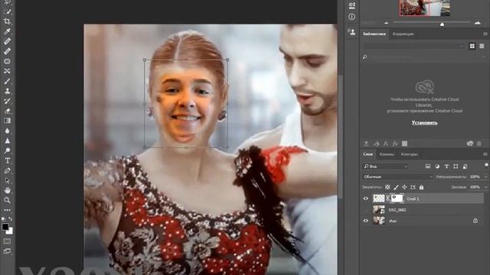490x275 pixels.
Task: Select the Clone Stamp tool
Action: tap(7, 91)
